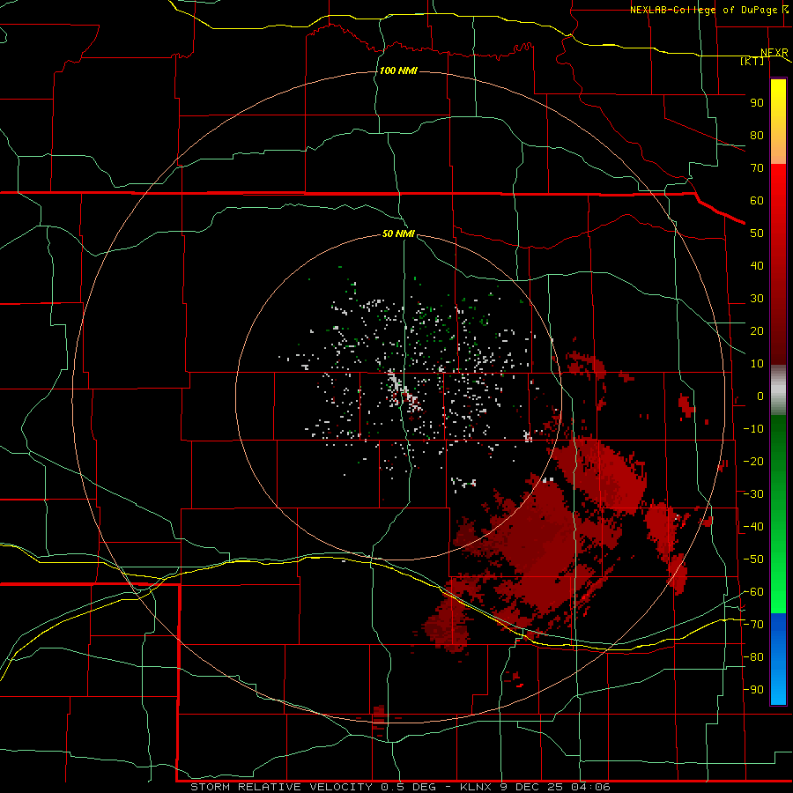
Task: Click the -10 scale label
Action: coord(753,429)
